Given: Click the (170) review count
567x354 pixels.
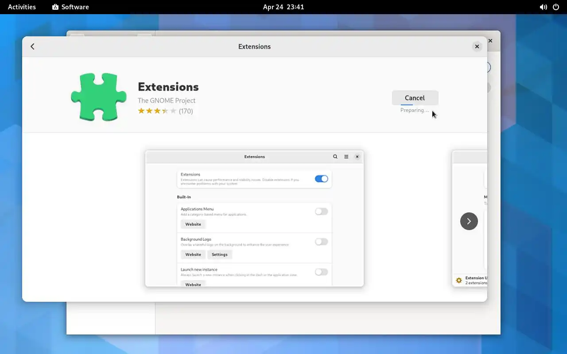Looking at the screenshot, I should coord(186,111).
